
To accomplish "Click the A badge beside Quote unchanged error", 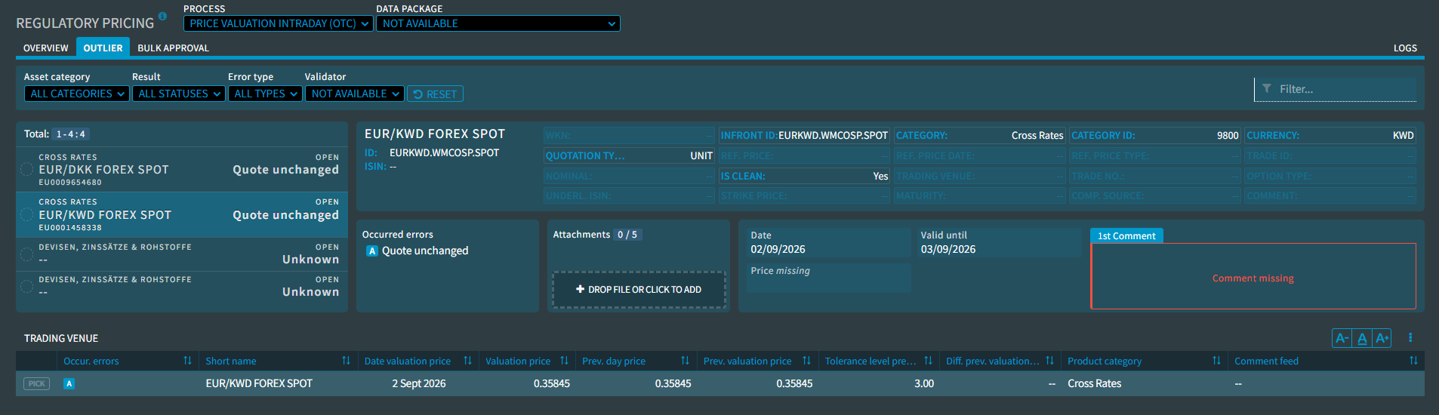I will tap(372, 251).
